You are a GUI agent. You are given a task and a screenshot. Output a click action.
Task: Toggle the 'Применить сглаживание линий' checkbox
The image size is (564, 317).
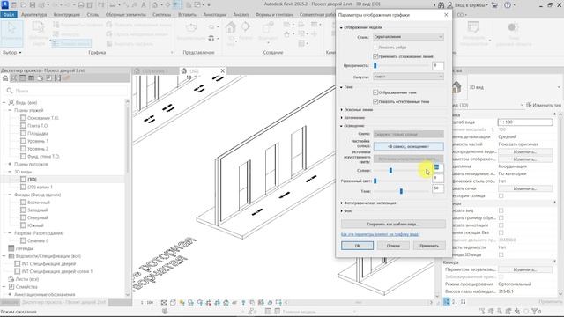click(x=375, y=56)
